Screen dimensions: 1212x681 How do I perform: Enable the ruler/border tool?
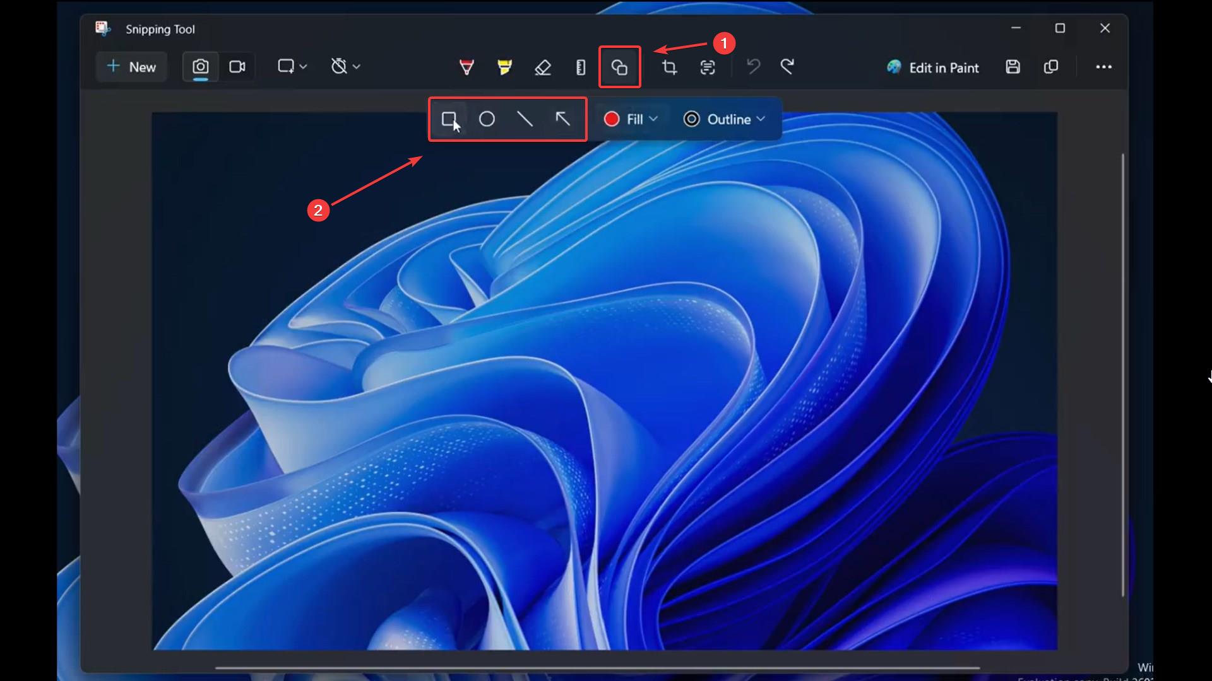tap(580, 66)
